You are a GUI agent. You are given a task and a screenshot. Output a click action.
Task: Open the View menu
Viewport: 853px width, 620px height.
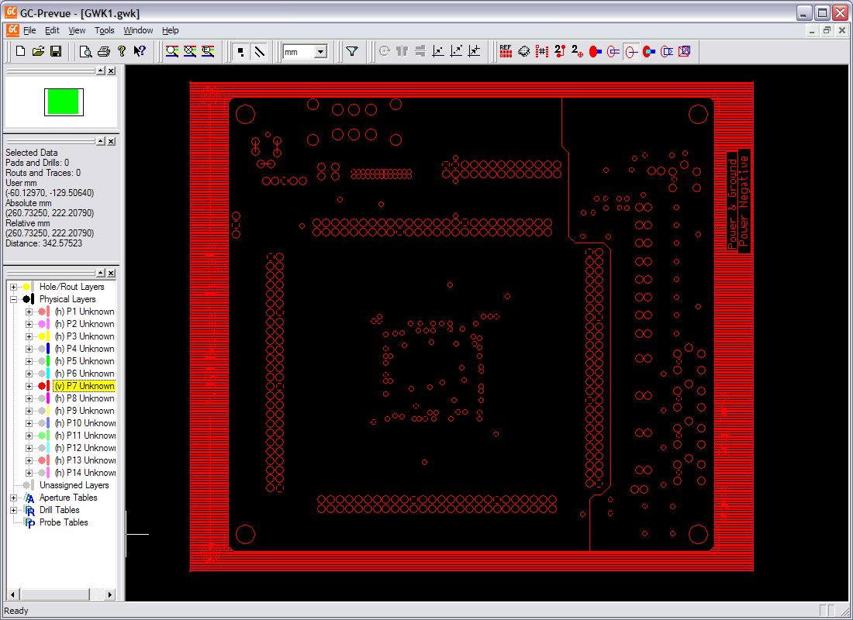tap(77, 30)
